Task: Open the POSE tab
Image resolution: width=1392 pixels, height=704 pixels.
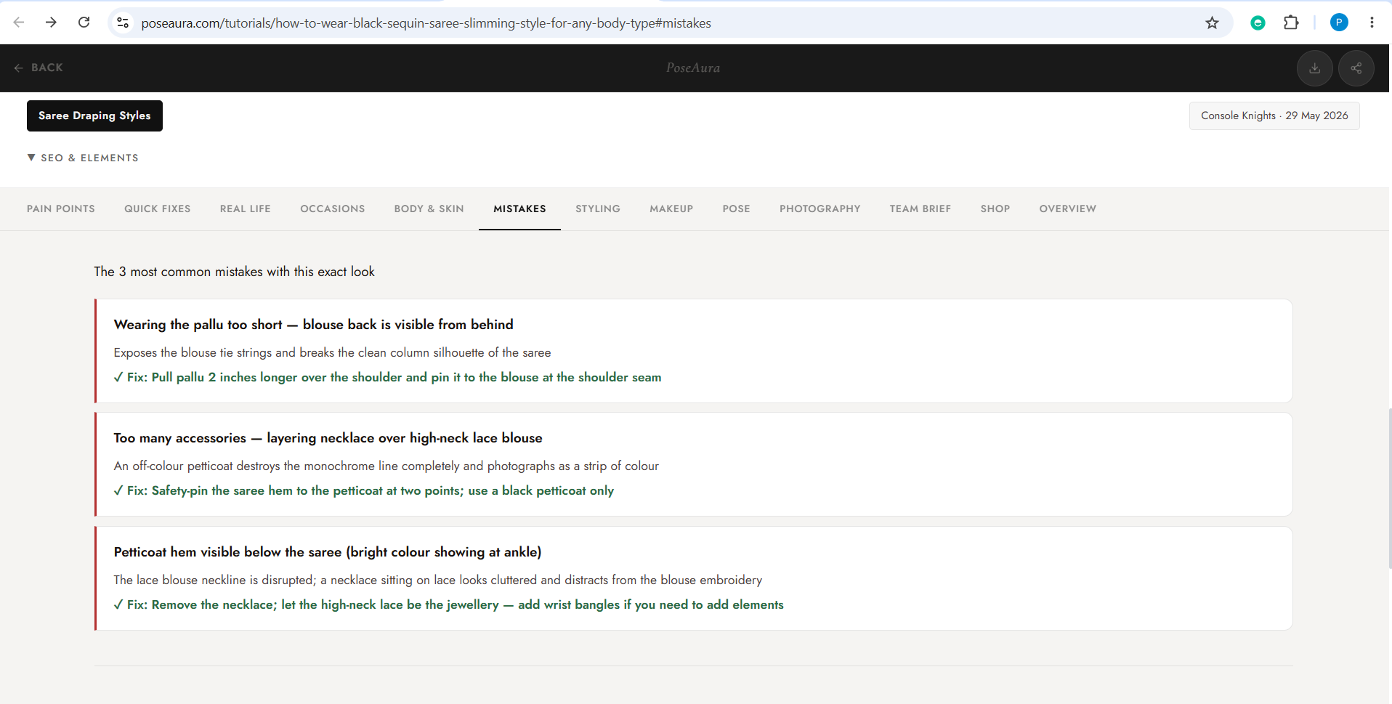Action: click(736, 209)
